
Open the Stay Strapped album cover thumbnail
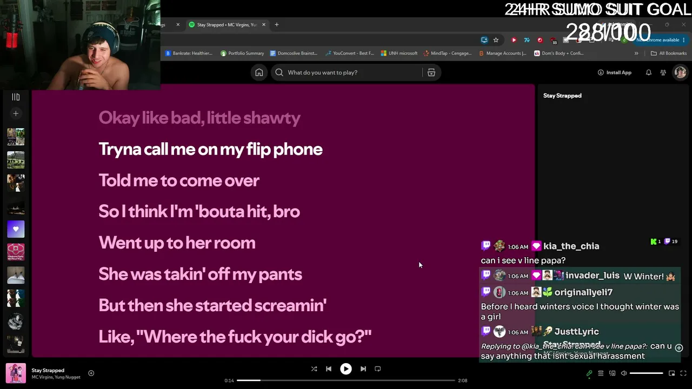(16, 373)
